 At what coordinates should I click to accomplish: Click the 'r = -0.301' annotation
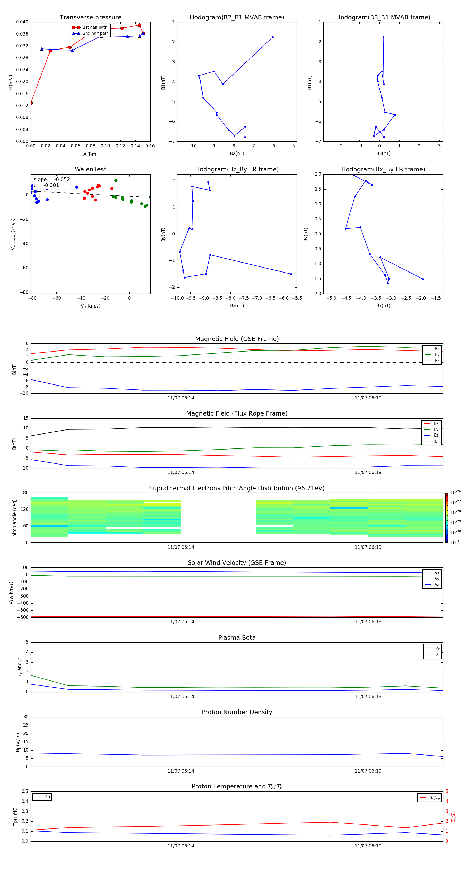47,185
